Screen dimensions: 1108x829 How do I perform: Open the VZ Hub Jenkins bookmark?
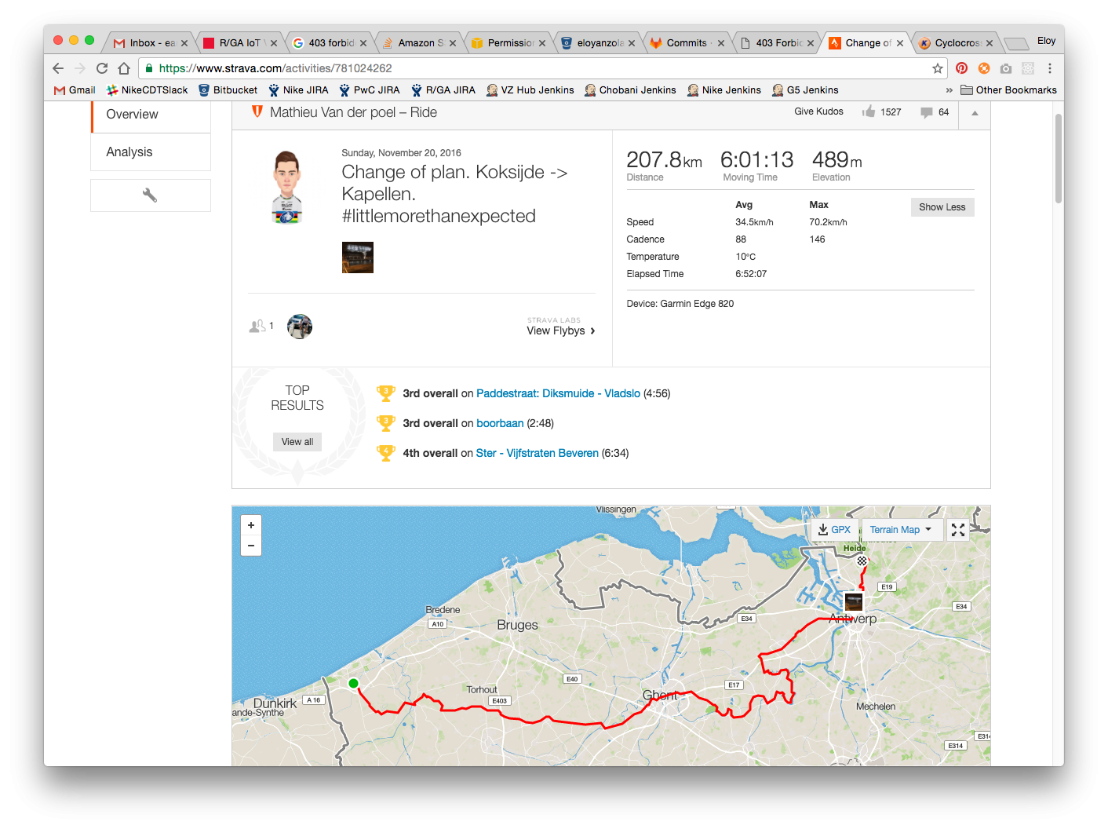[x=530, y=90]
